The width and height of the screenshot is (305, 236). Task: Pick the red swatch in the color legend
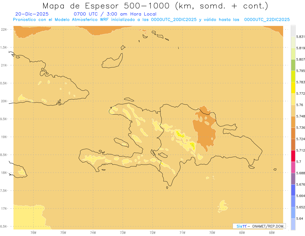click(x=293, y=156)
